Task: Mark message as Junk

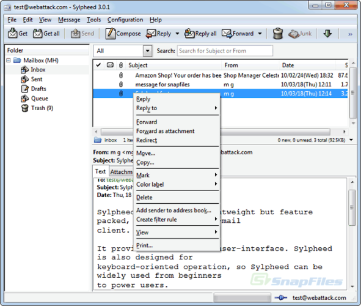Action: click(300, 34)
